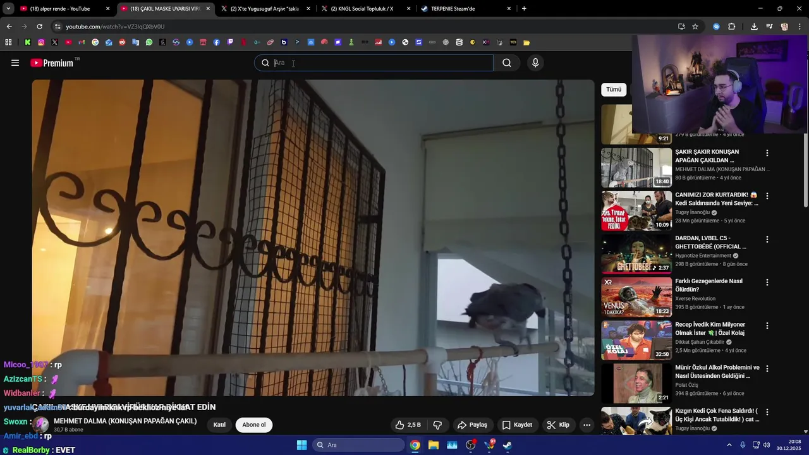
Task: Click the magnifier search button beside search box
Action: [x=507, y=63]
